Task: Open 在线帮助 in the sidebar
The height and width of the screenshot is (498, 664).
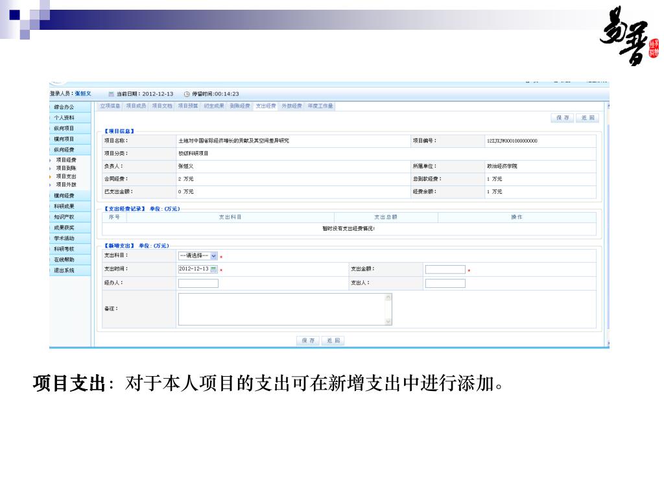Action: point(70,259)
